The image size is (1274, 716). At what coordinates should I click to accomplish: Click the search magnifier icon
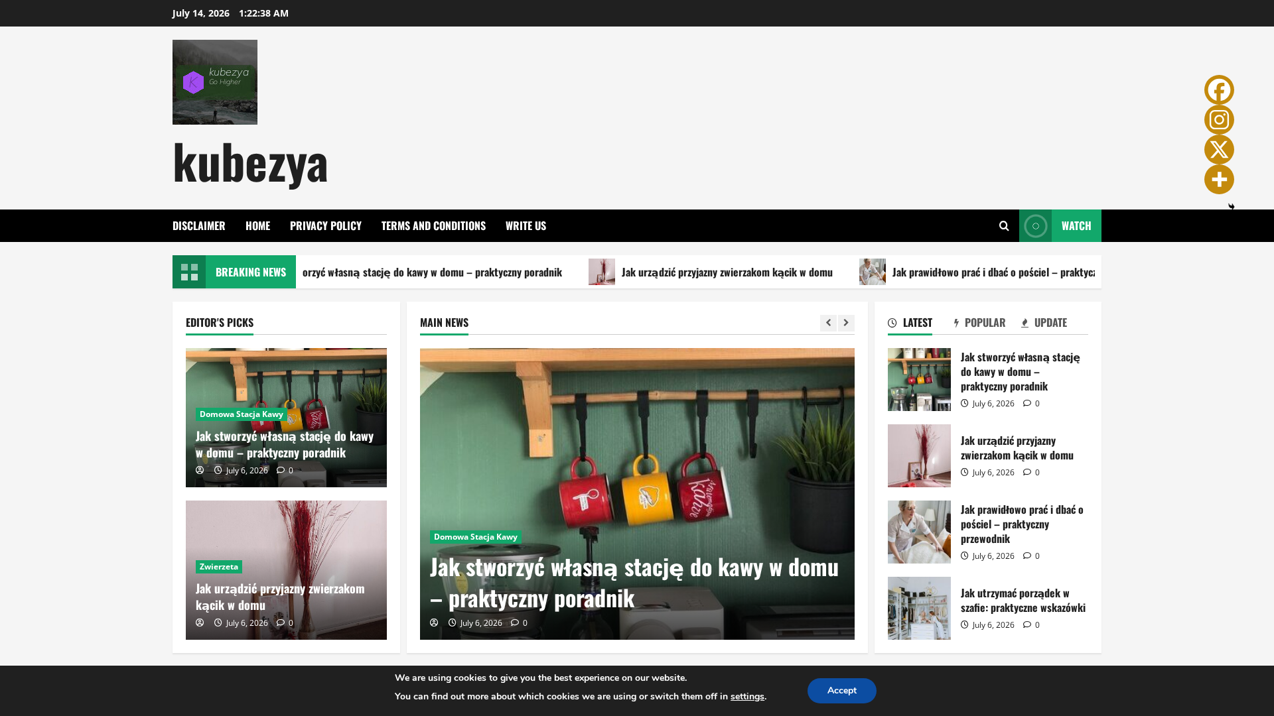[1004, 226]
